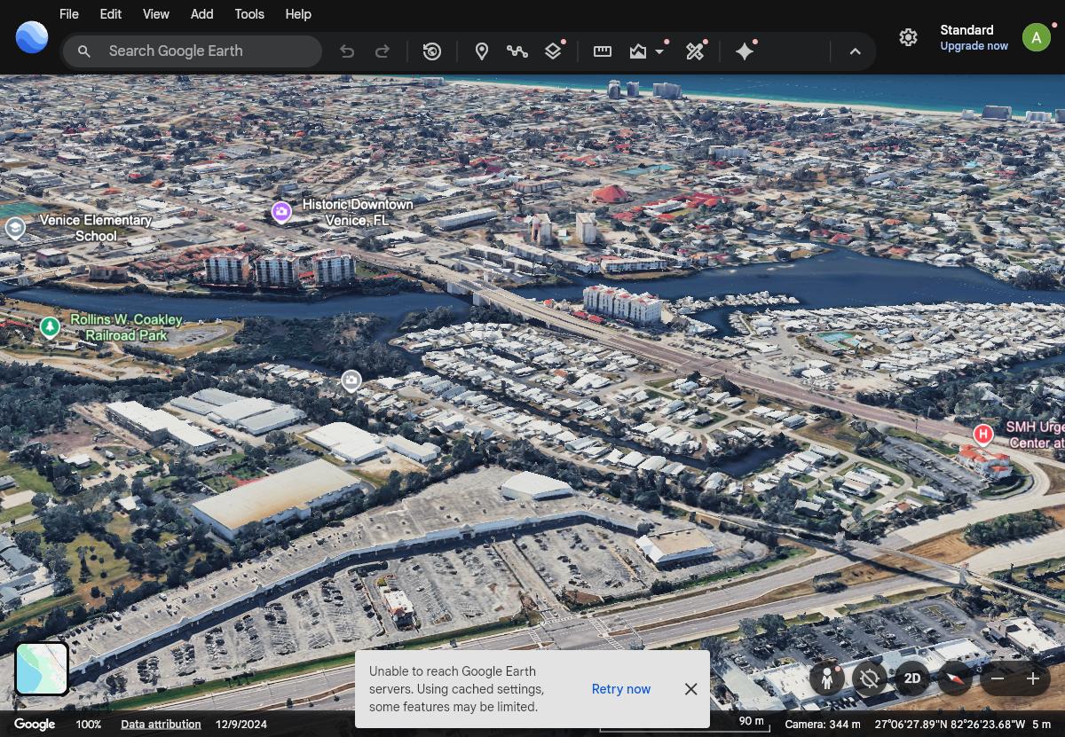Open the Tools menu

249,14
